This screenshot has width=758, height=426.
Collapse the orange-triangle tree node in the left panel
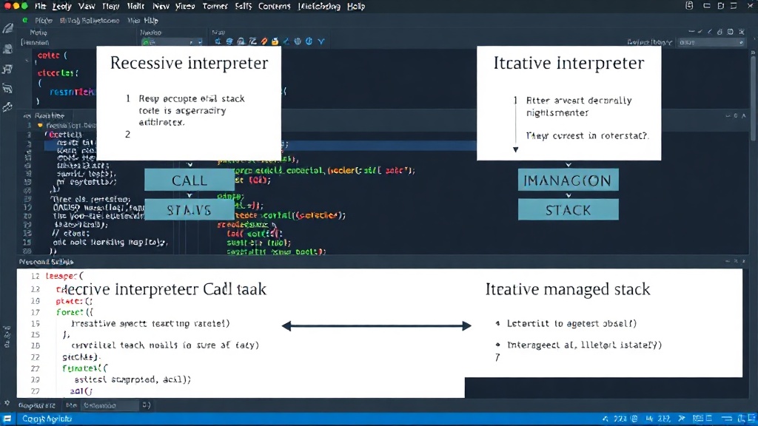pos(40,125)
